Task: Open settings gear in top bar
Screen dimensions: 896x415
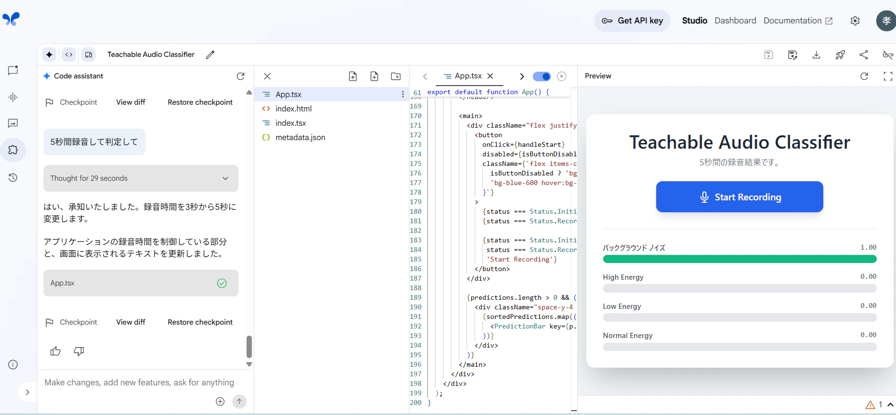Action: 855,21
